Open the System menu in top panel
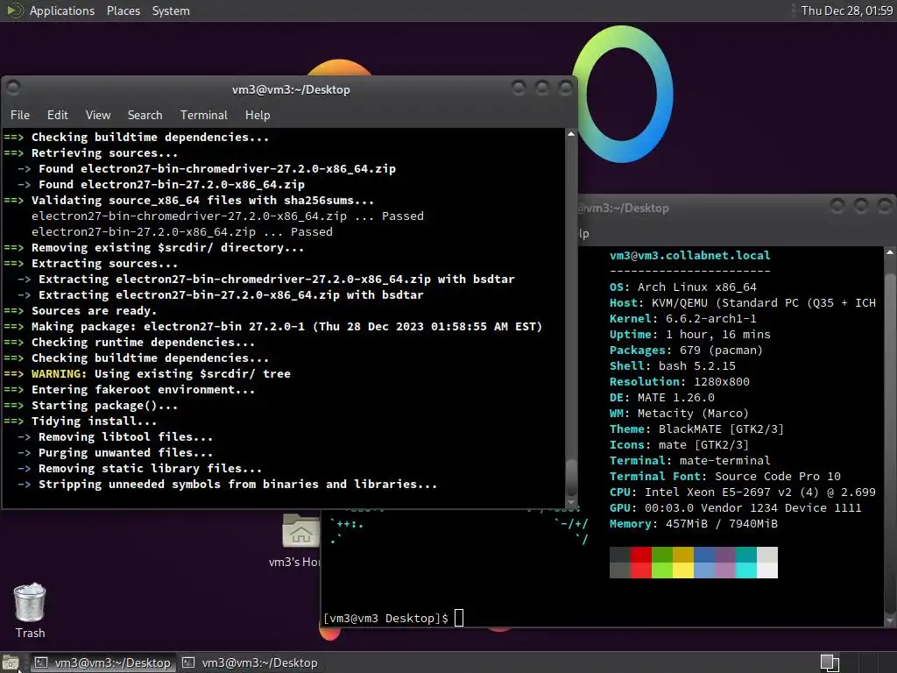This screenshot has width=897, height=673. (171, 11)
